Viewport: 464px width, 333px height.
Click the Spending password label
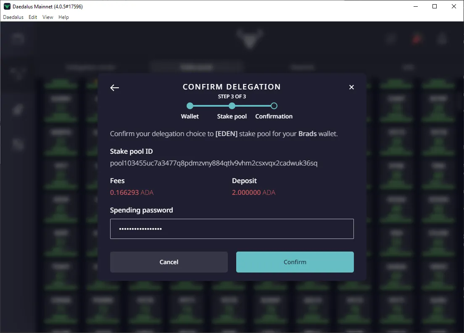[x=142, y=210]
